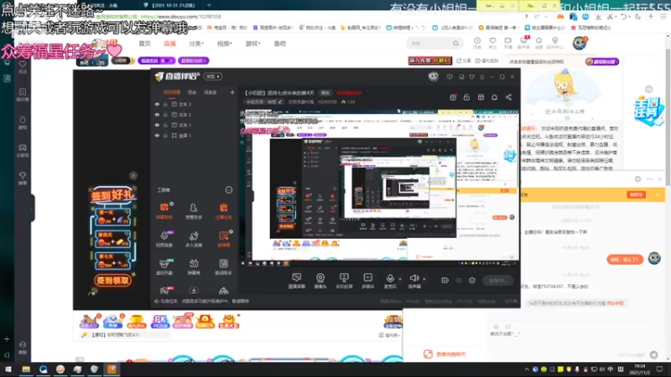
Task: Open the 弹幕助手 tool
Action: pyautogui.click(x=164, y=211)
